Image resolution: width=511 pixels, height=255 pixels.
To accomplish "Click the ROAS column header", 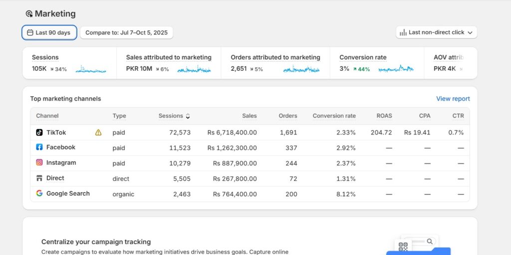I will (384, 116).
